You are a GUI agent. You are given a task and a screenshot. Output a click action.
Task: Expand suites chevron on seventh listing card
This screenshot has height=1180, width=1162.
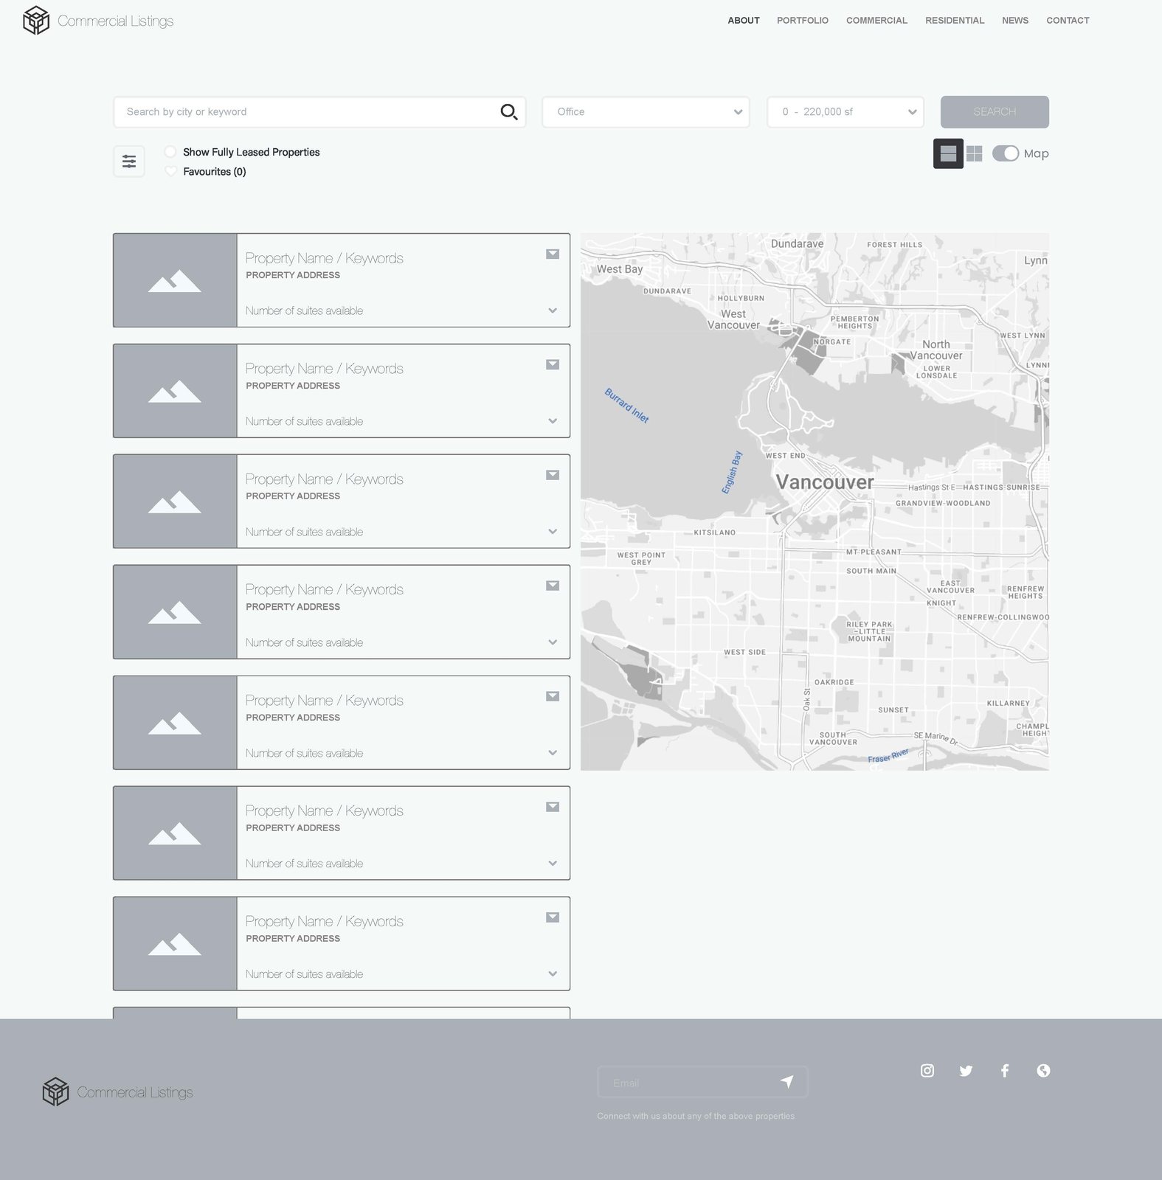click(x=553, y=974)
